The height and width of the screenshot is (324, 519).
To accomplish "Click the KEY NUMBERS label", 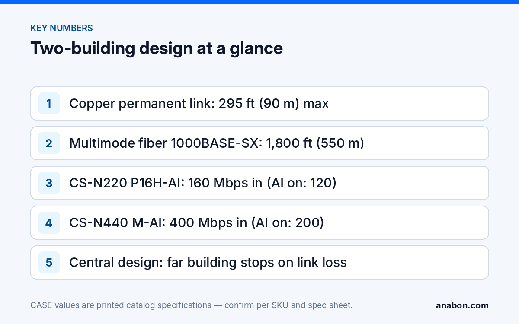I will pos(61,28).
